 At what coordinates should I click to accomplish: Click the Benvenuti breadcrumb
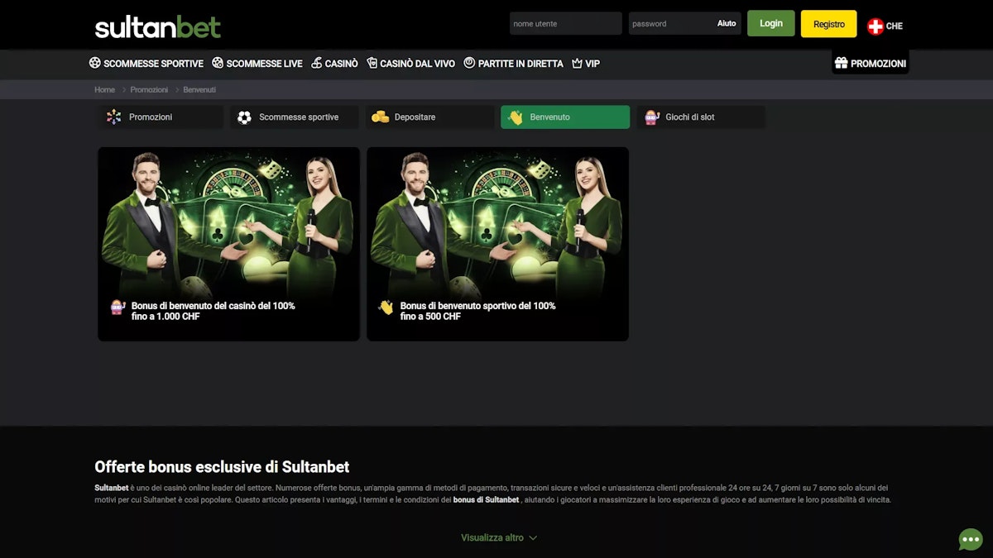[x=199, y=89]
